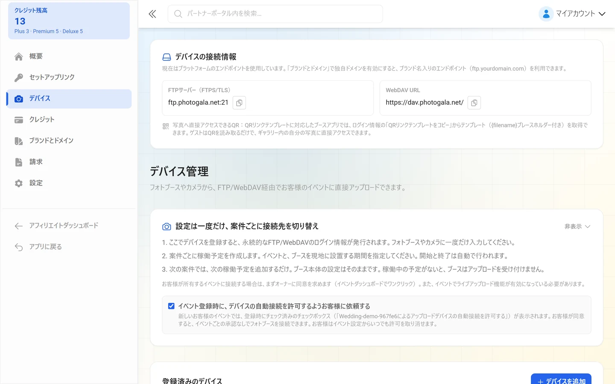
Task: Open 設定 from the sidebar
Action: 69,183
